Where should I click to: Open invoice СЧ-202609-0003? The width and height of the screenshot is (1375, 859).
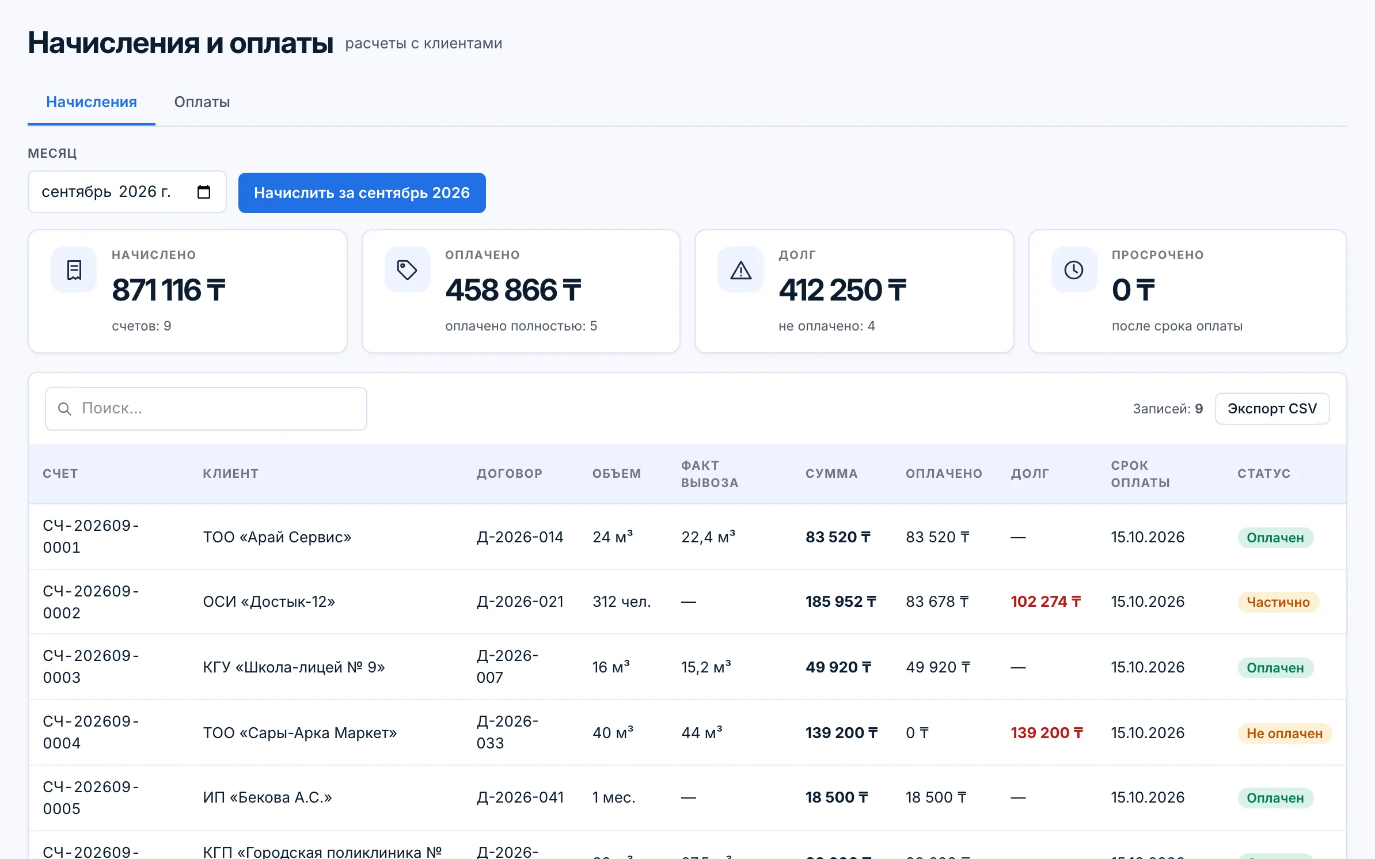pos(91,667)
